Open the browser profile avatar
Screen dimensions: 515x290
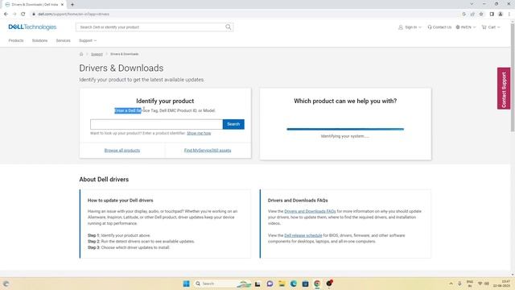(501, 14)
